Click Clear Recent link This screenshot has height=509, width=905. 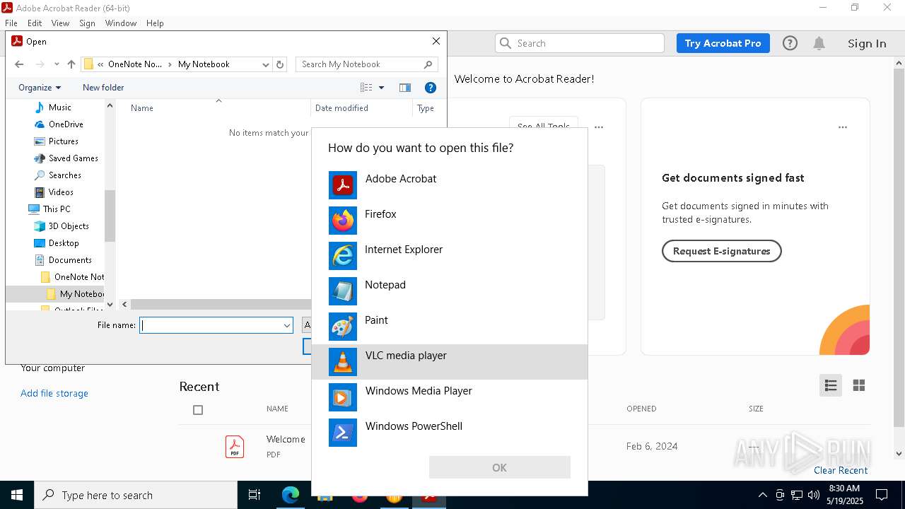(x=841, y=470)
